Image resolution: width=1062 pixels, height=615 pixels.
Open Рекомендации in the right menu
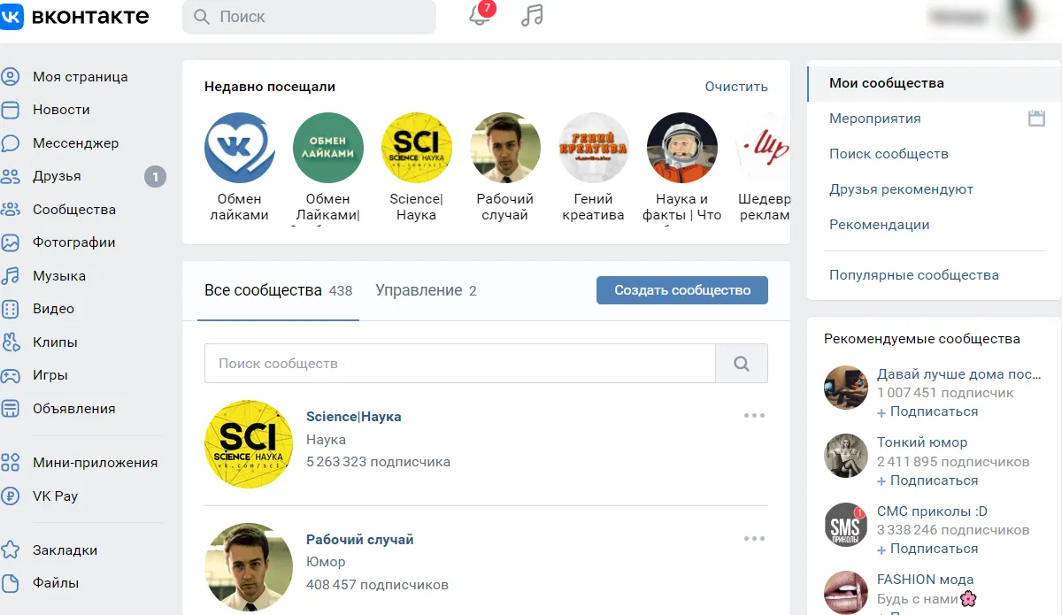click(879, 225)
